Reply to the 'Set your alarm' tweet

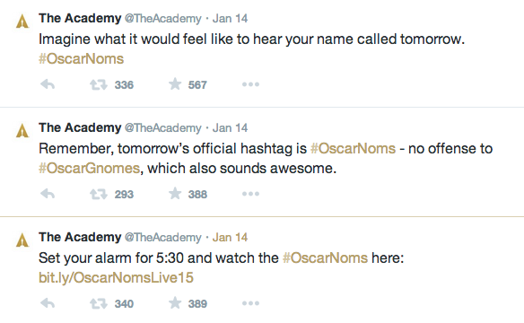[48, 303]
